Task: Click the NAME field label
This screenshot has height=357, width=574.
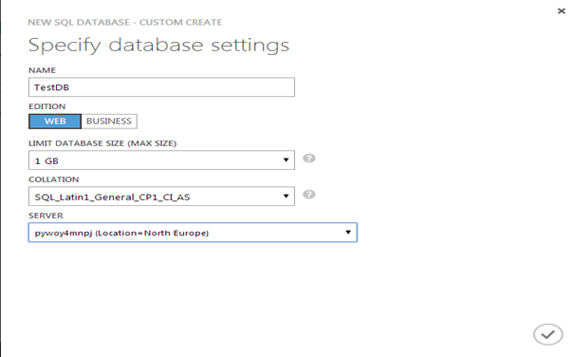Action: [42, 70]
